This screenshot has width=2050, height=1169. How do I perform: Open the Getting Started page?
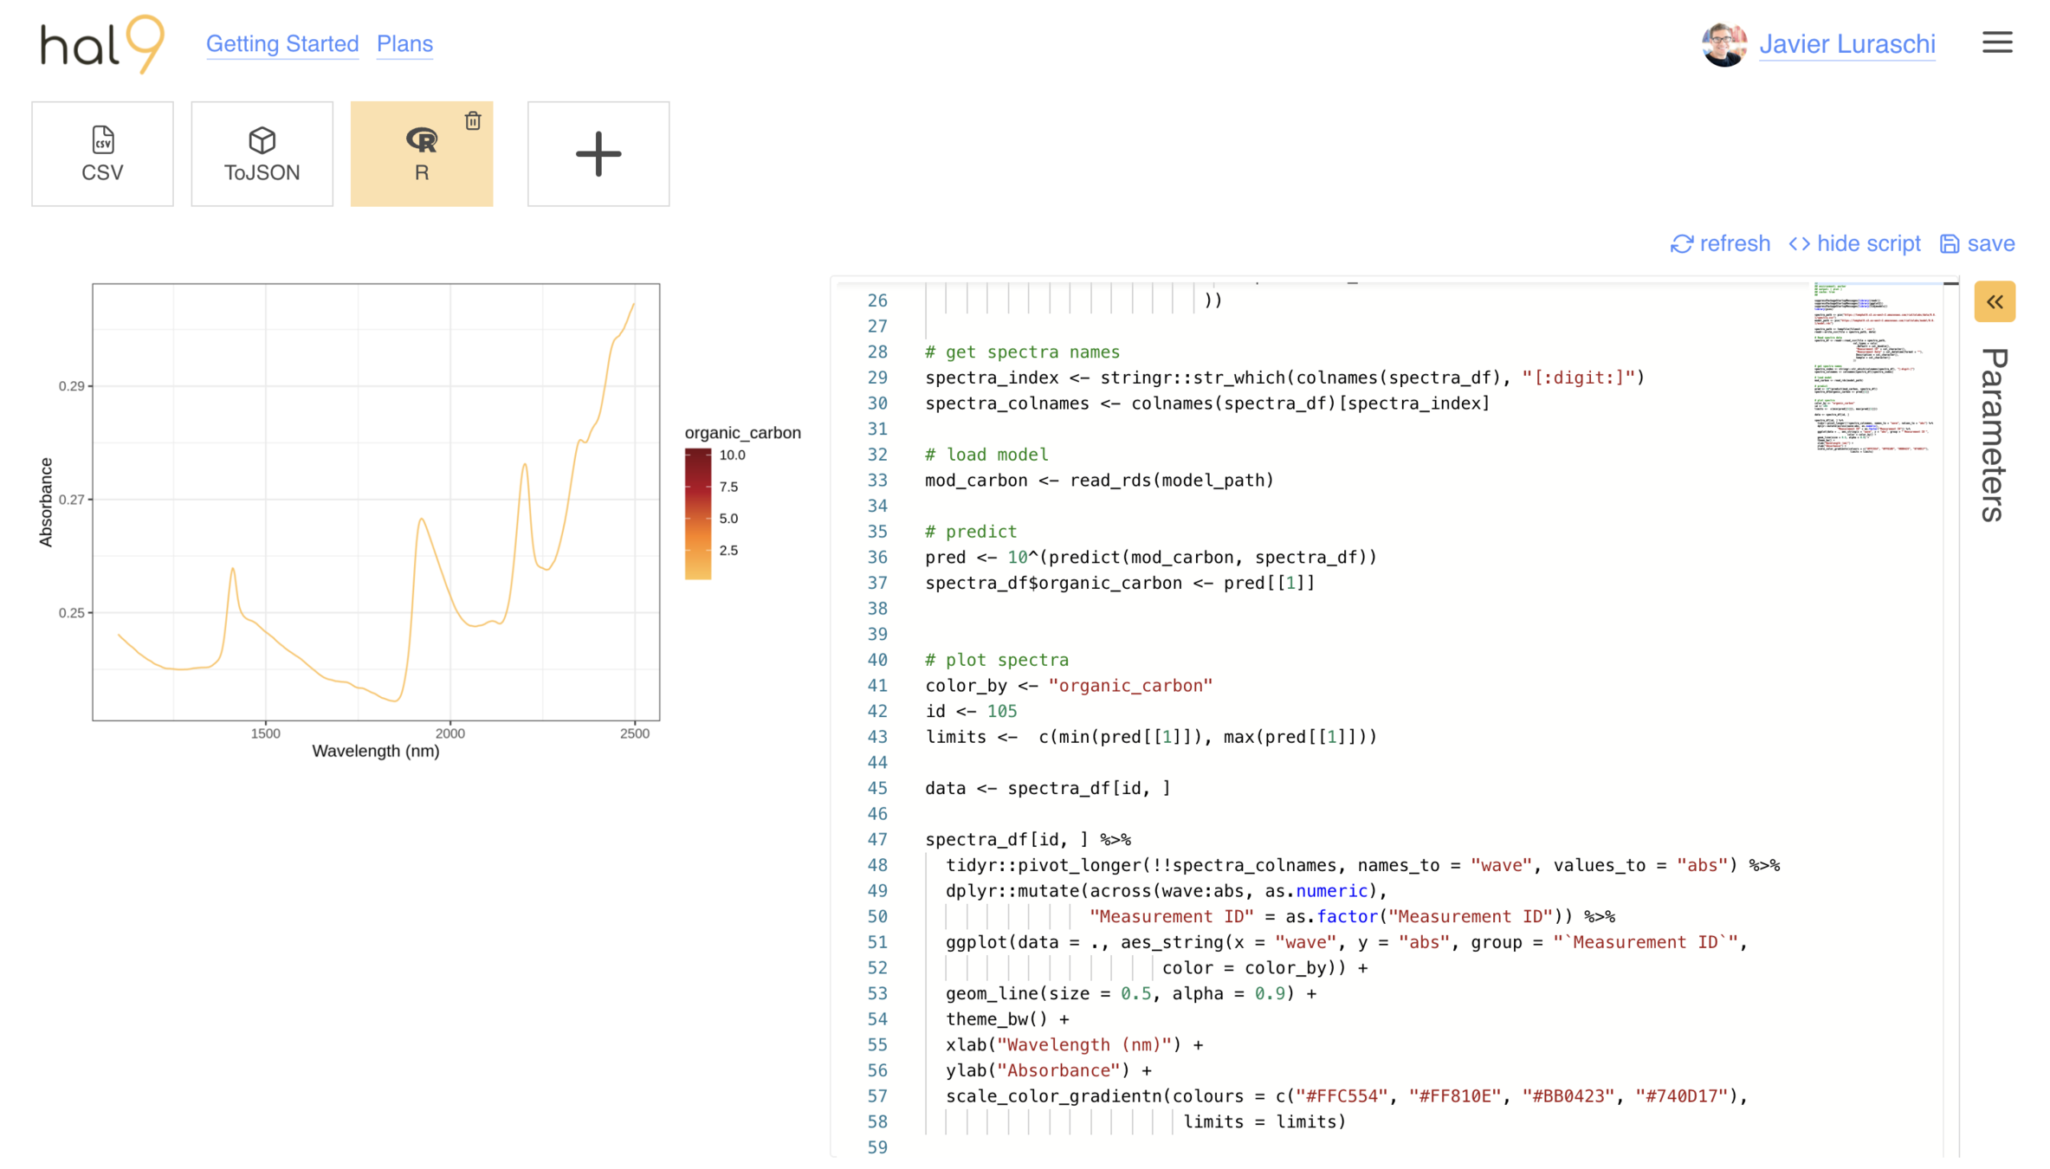(282, 44)
